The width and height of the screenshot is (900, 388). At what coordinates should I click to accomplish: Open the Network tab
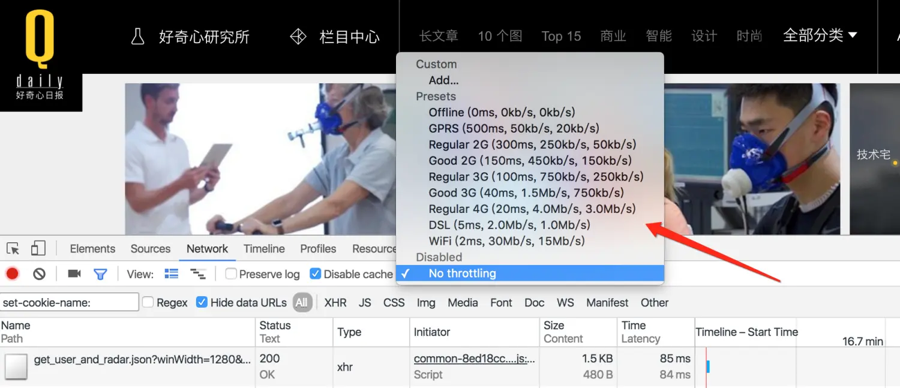tap(208, 249)
